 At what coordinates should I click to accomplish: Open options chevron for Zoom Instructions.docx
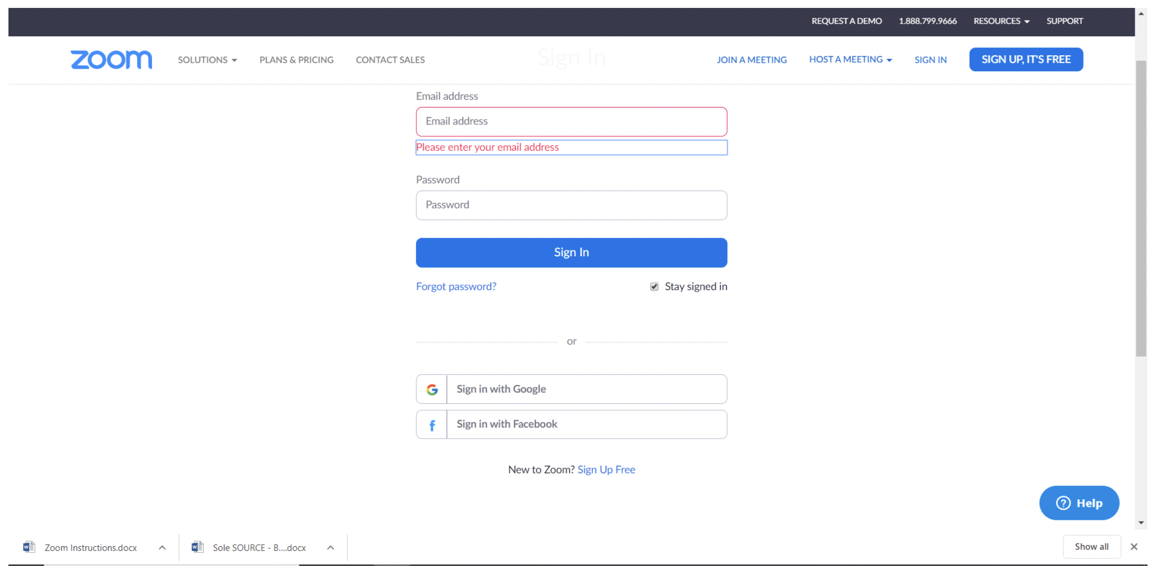162,547
